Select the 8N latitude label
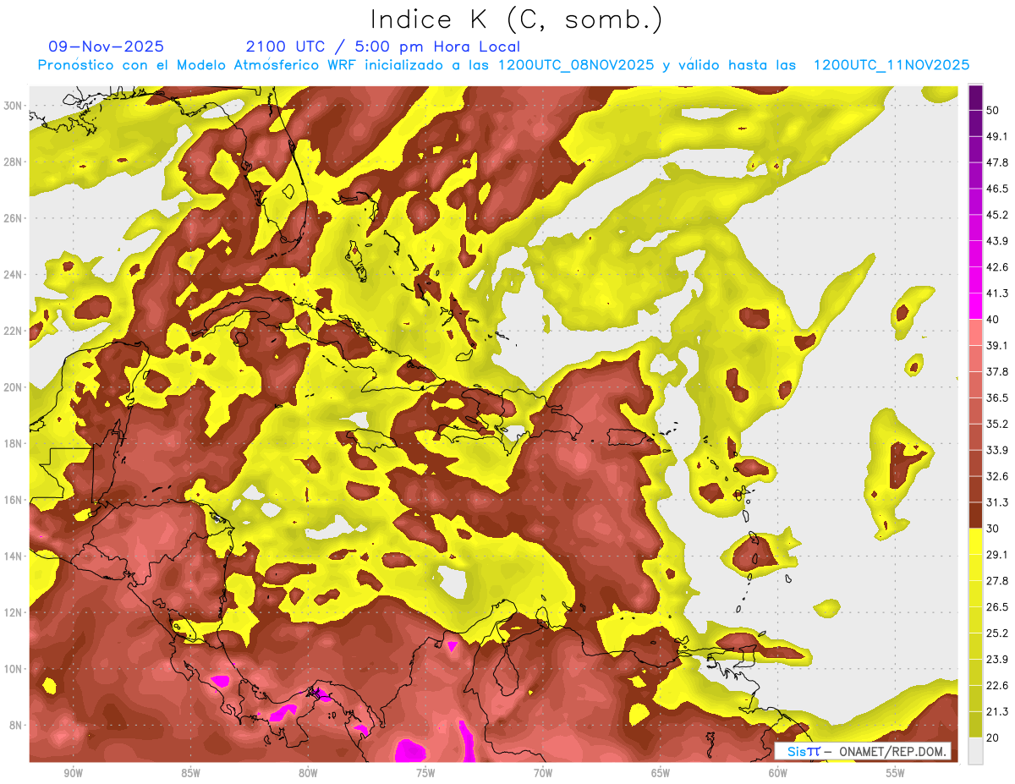This screenshot has width=1015, height=784. (16, 725)
